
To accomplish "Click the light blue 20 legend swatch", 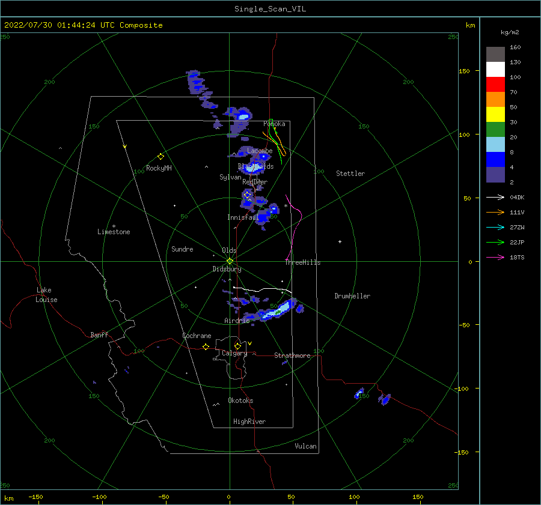I will click(495, 145).
